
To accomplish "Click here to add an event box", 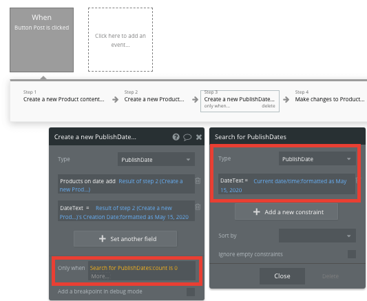I will coord(120,39).
